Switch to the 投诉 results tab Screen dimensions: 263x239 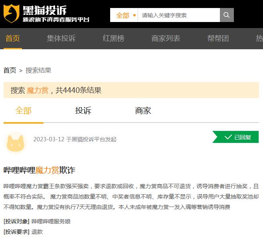tap(83, 110)
